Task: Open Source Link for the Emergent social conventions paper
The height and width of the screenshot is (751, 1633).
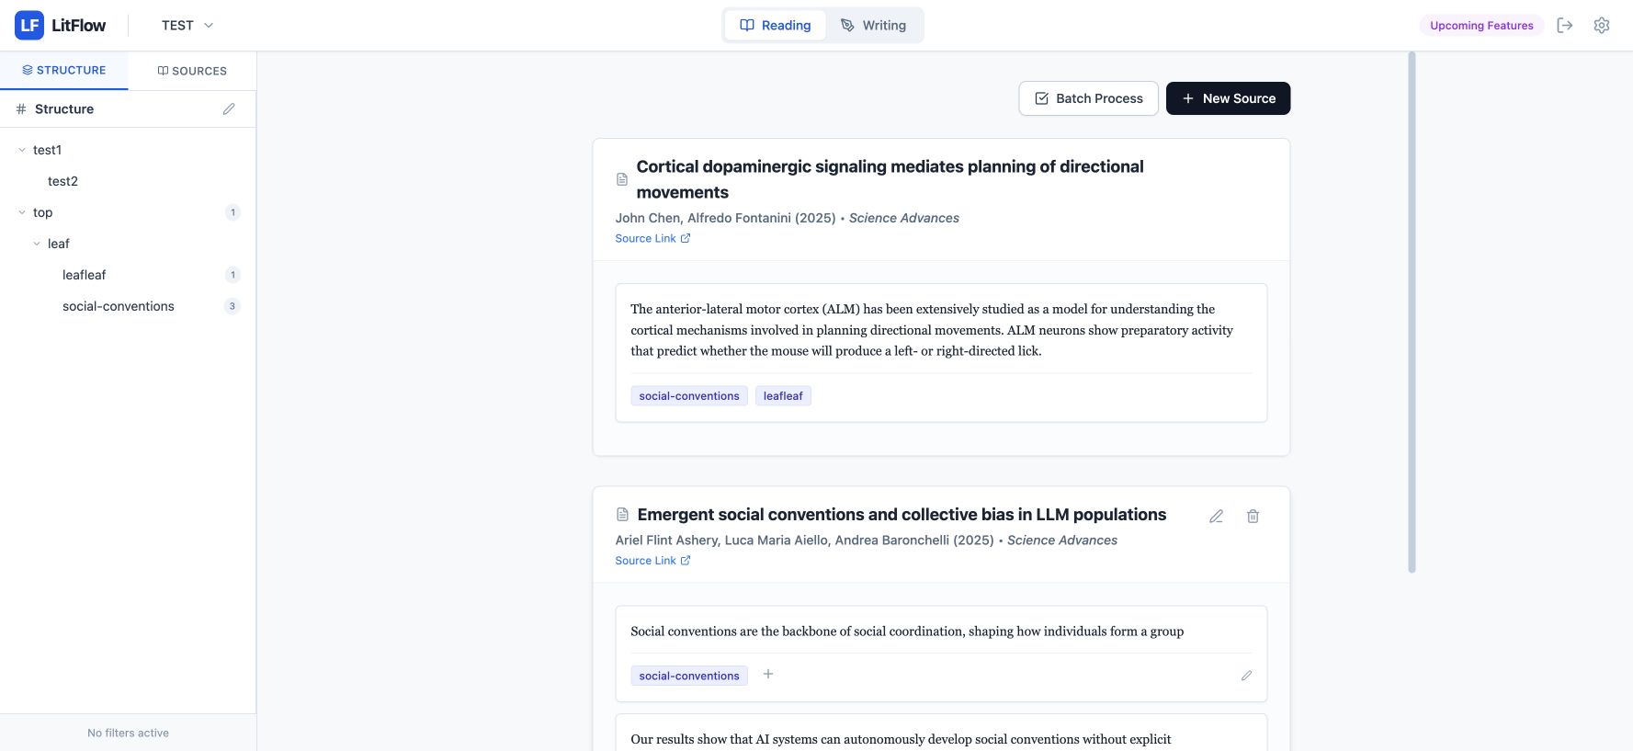Action: [652, 561]
